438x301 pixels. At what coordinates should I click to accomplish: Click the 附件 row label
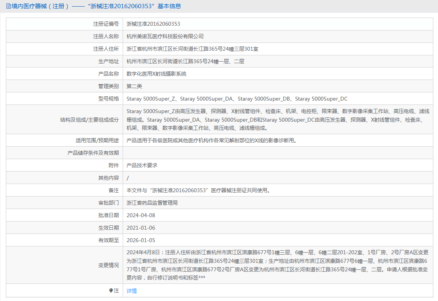114,166
